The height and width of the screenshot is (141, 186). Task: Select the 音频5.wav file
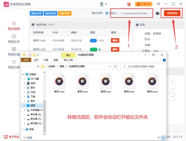(x=152, y=83)
